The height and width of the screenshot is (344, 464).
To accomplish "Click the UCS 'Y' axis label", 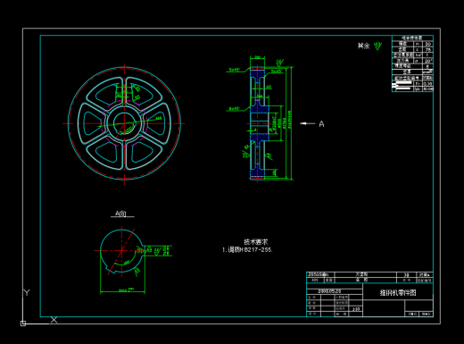I will [27, 292].
